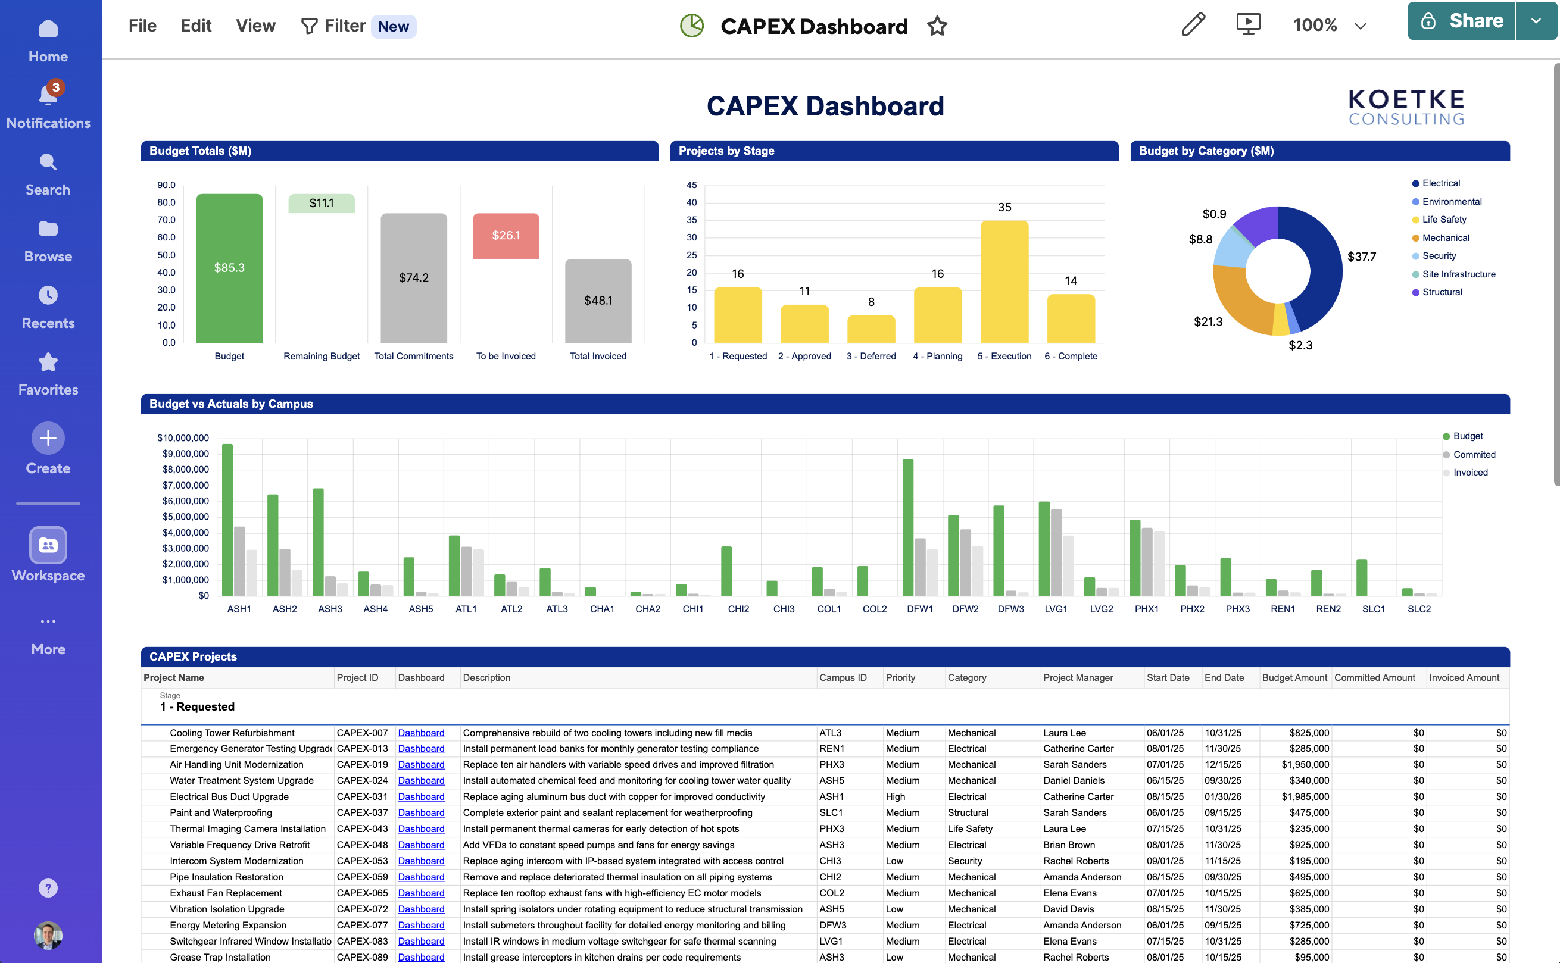The height and width of the screenshot is (963, 1560).
Task: Click the Share button
Action: click(1461, 21)
